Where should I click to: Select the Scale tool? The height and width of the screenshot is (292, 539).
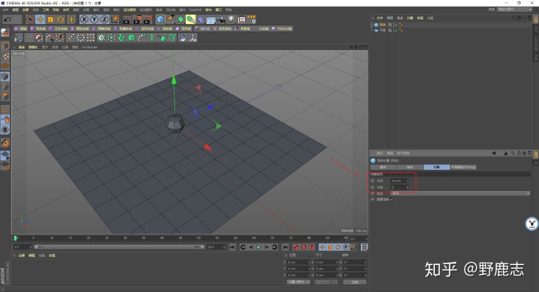click(51, 19)
